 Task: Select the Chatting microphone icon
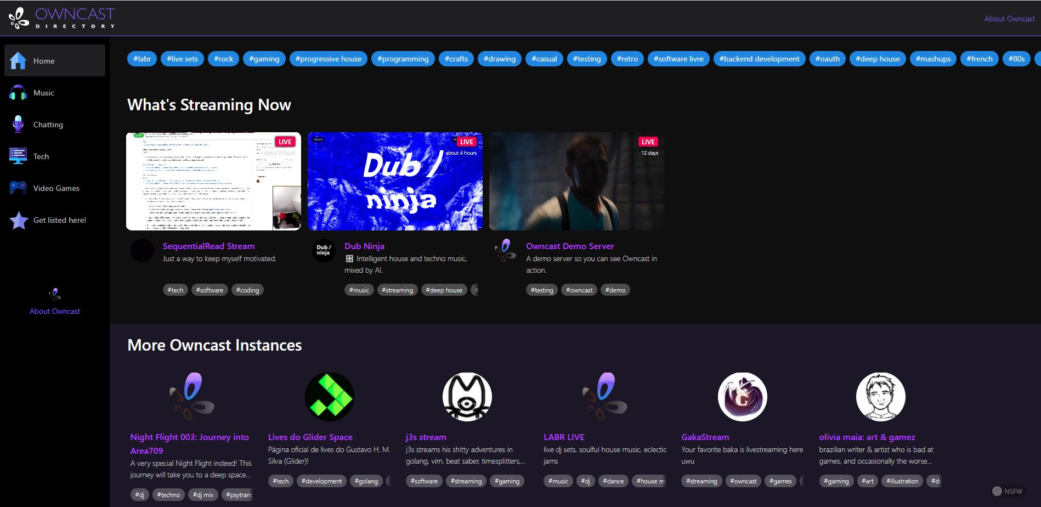pos(18,125)
